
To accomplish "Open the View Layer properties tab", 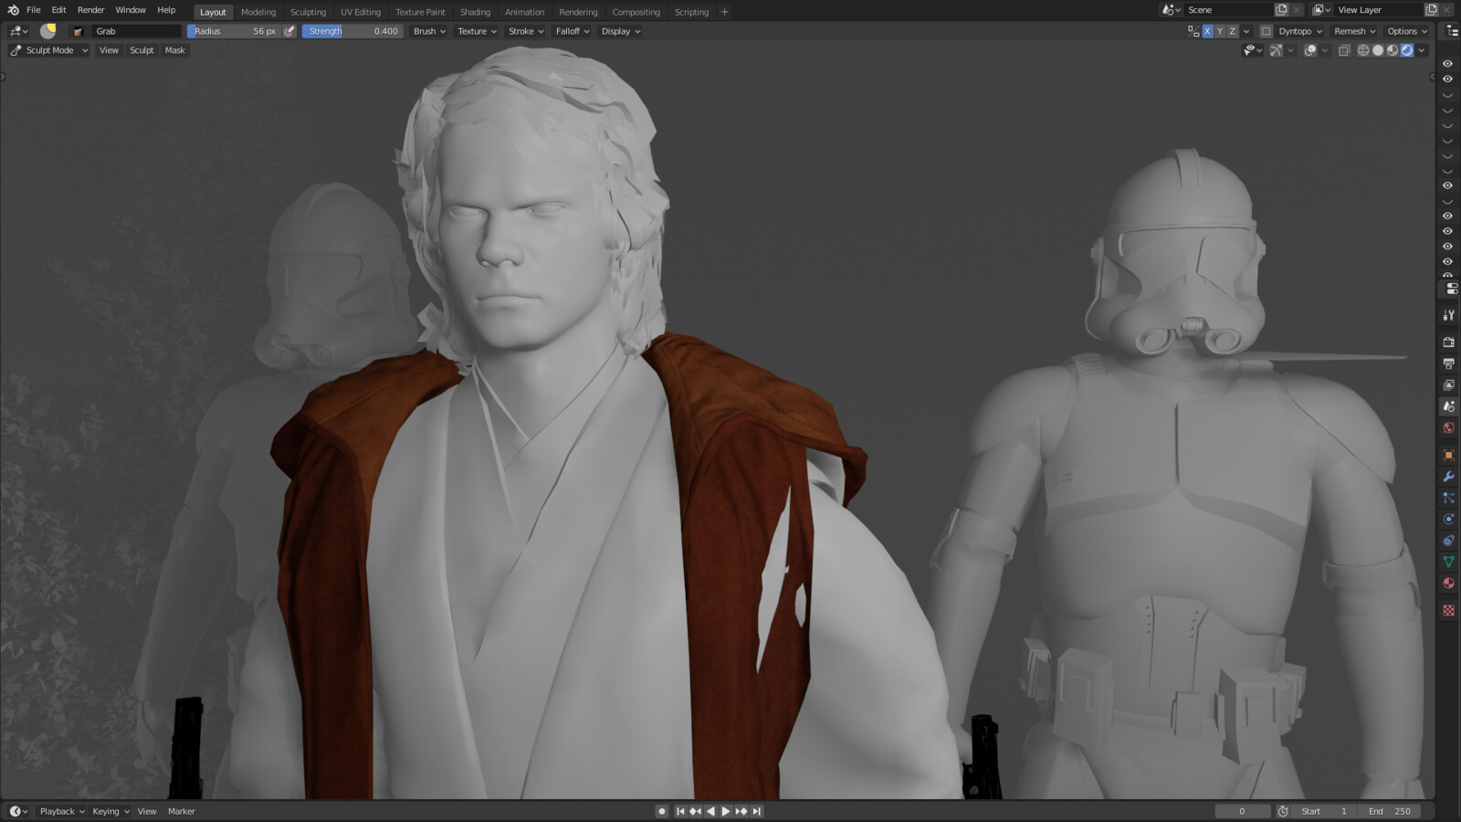I will pos(1448,385).
